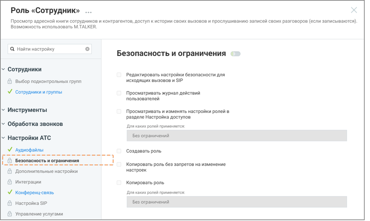Viewport: 370px width, 221px height.
Task: Click into the 'Найти настройку' search field
Action: pos(49,49)
